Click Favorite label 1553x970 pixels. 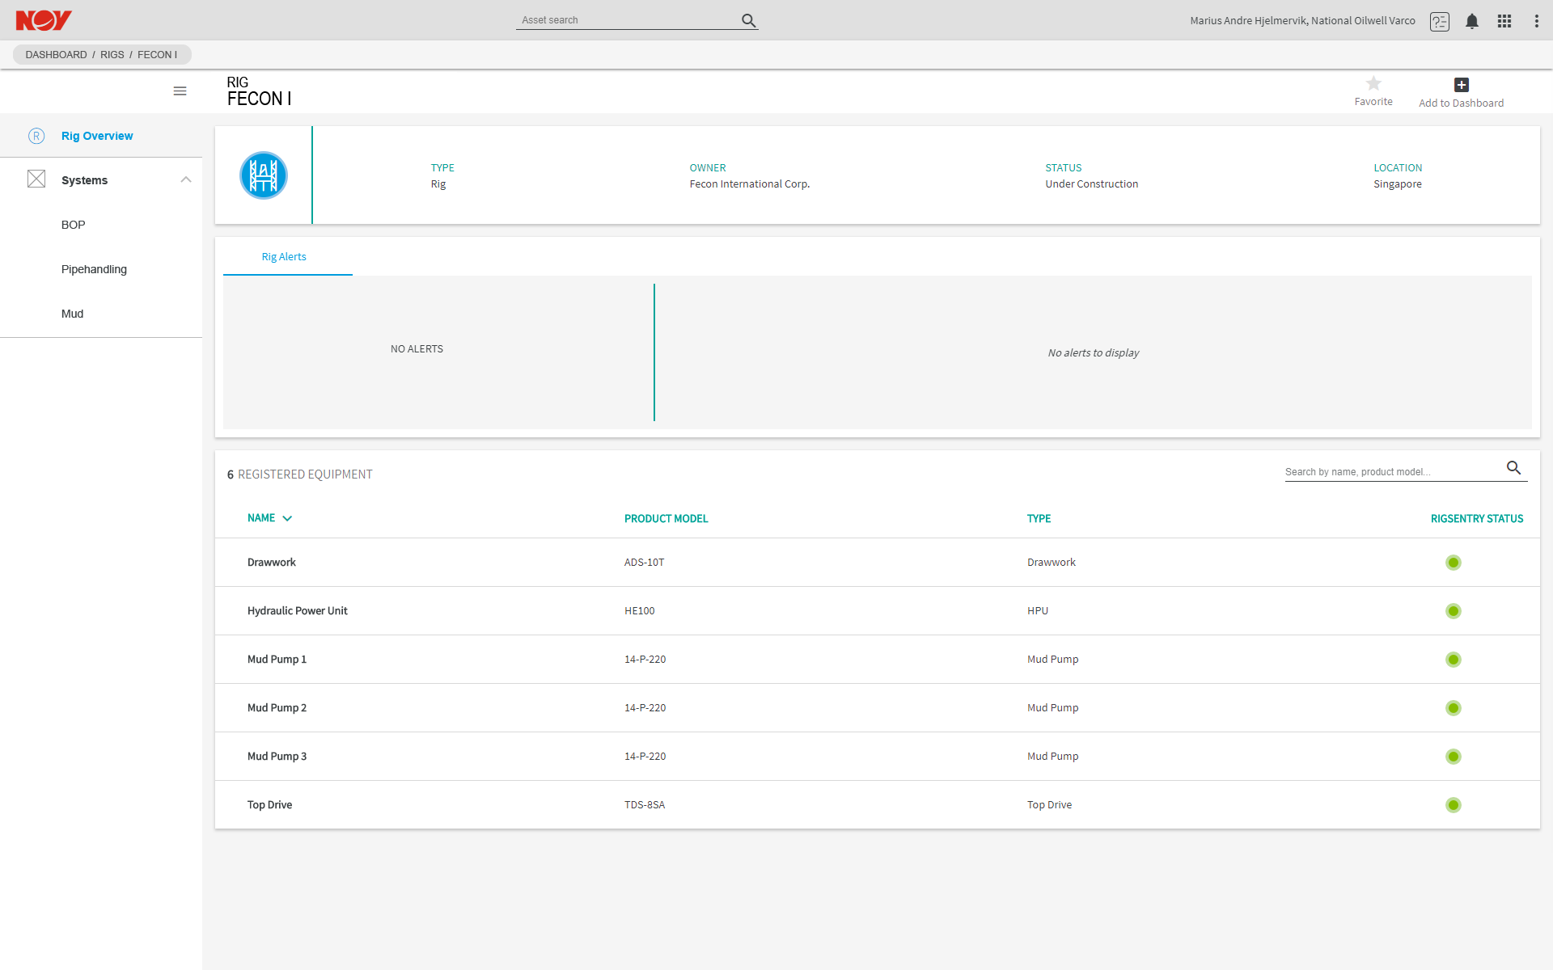click(x=1373, y=102)
